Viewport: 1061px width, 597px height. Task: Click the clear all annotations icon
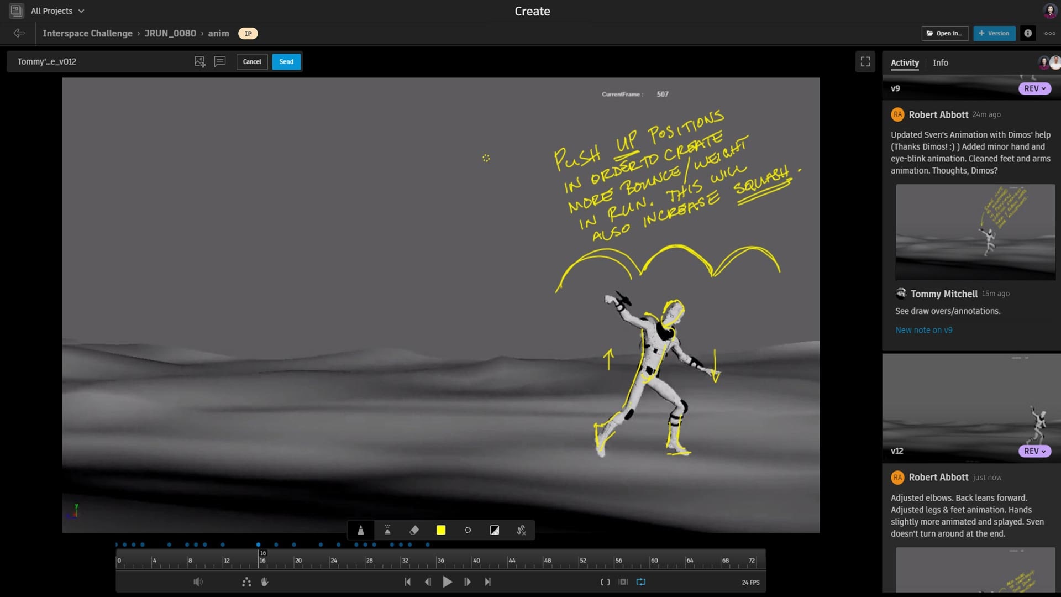point(521,531)
